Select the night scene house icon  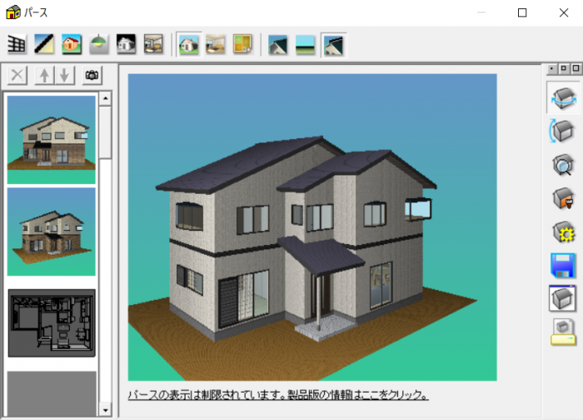[x=126, y=44]
